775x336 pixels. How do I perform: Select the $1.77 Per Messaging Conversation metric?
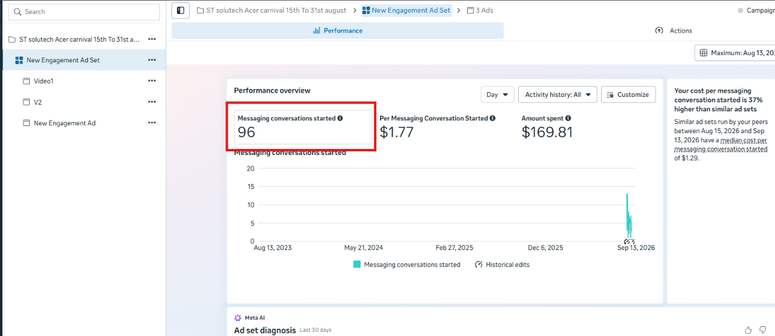(x=396, y=132)
